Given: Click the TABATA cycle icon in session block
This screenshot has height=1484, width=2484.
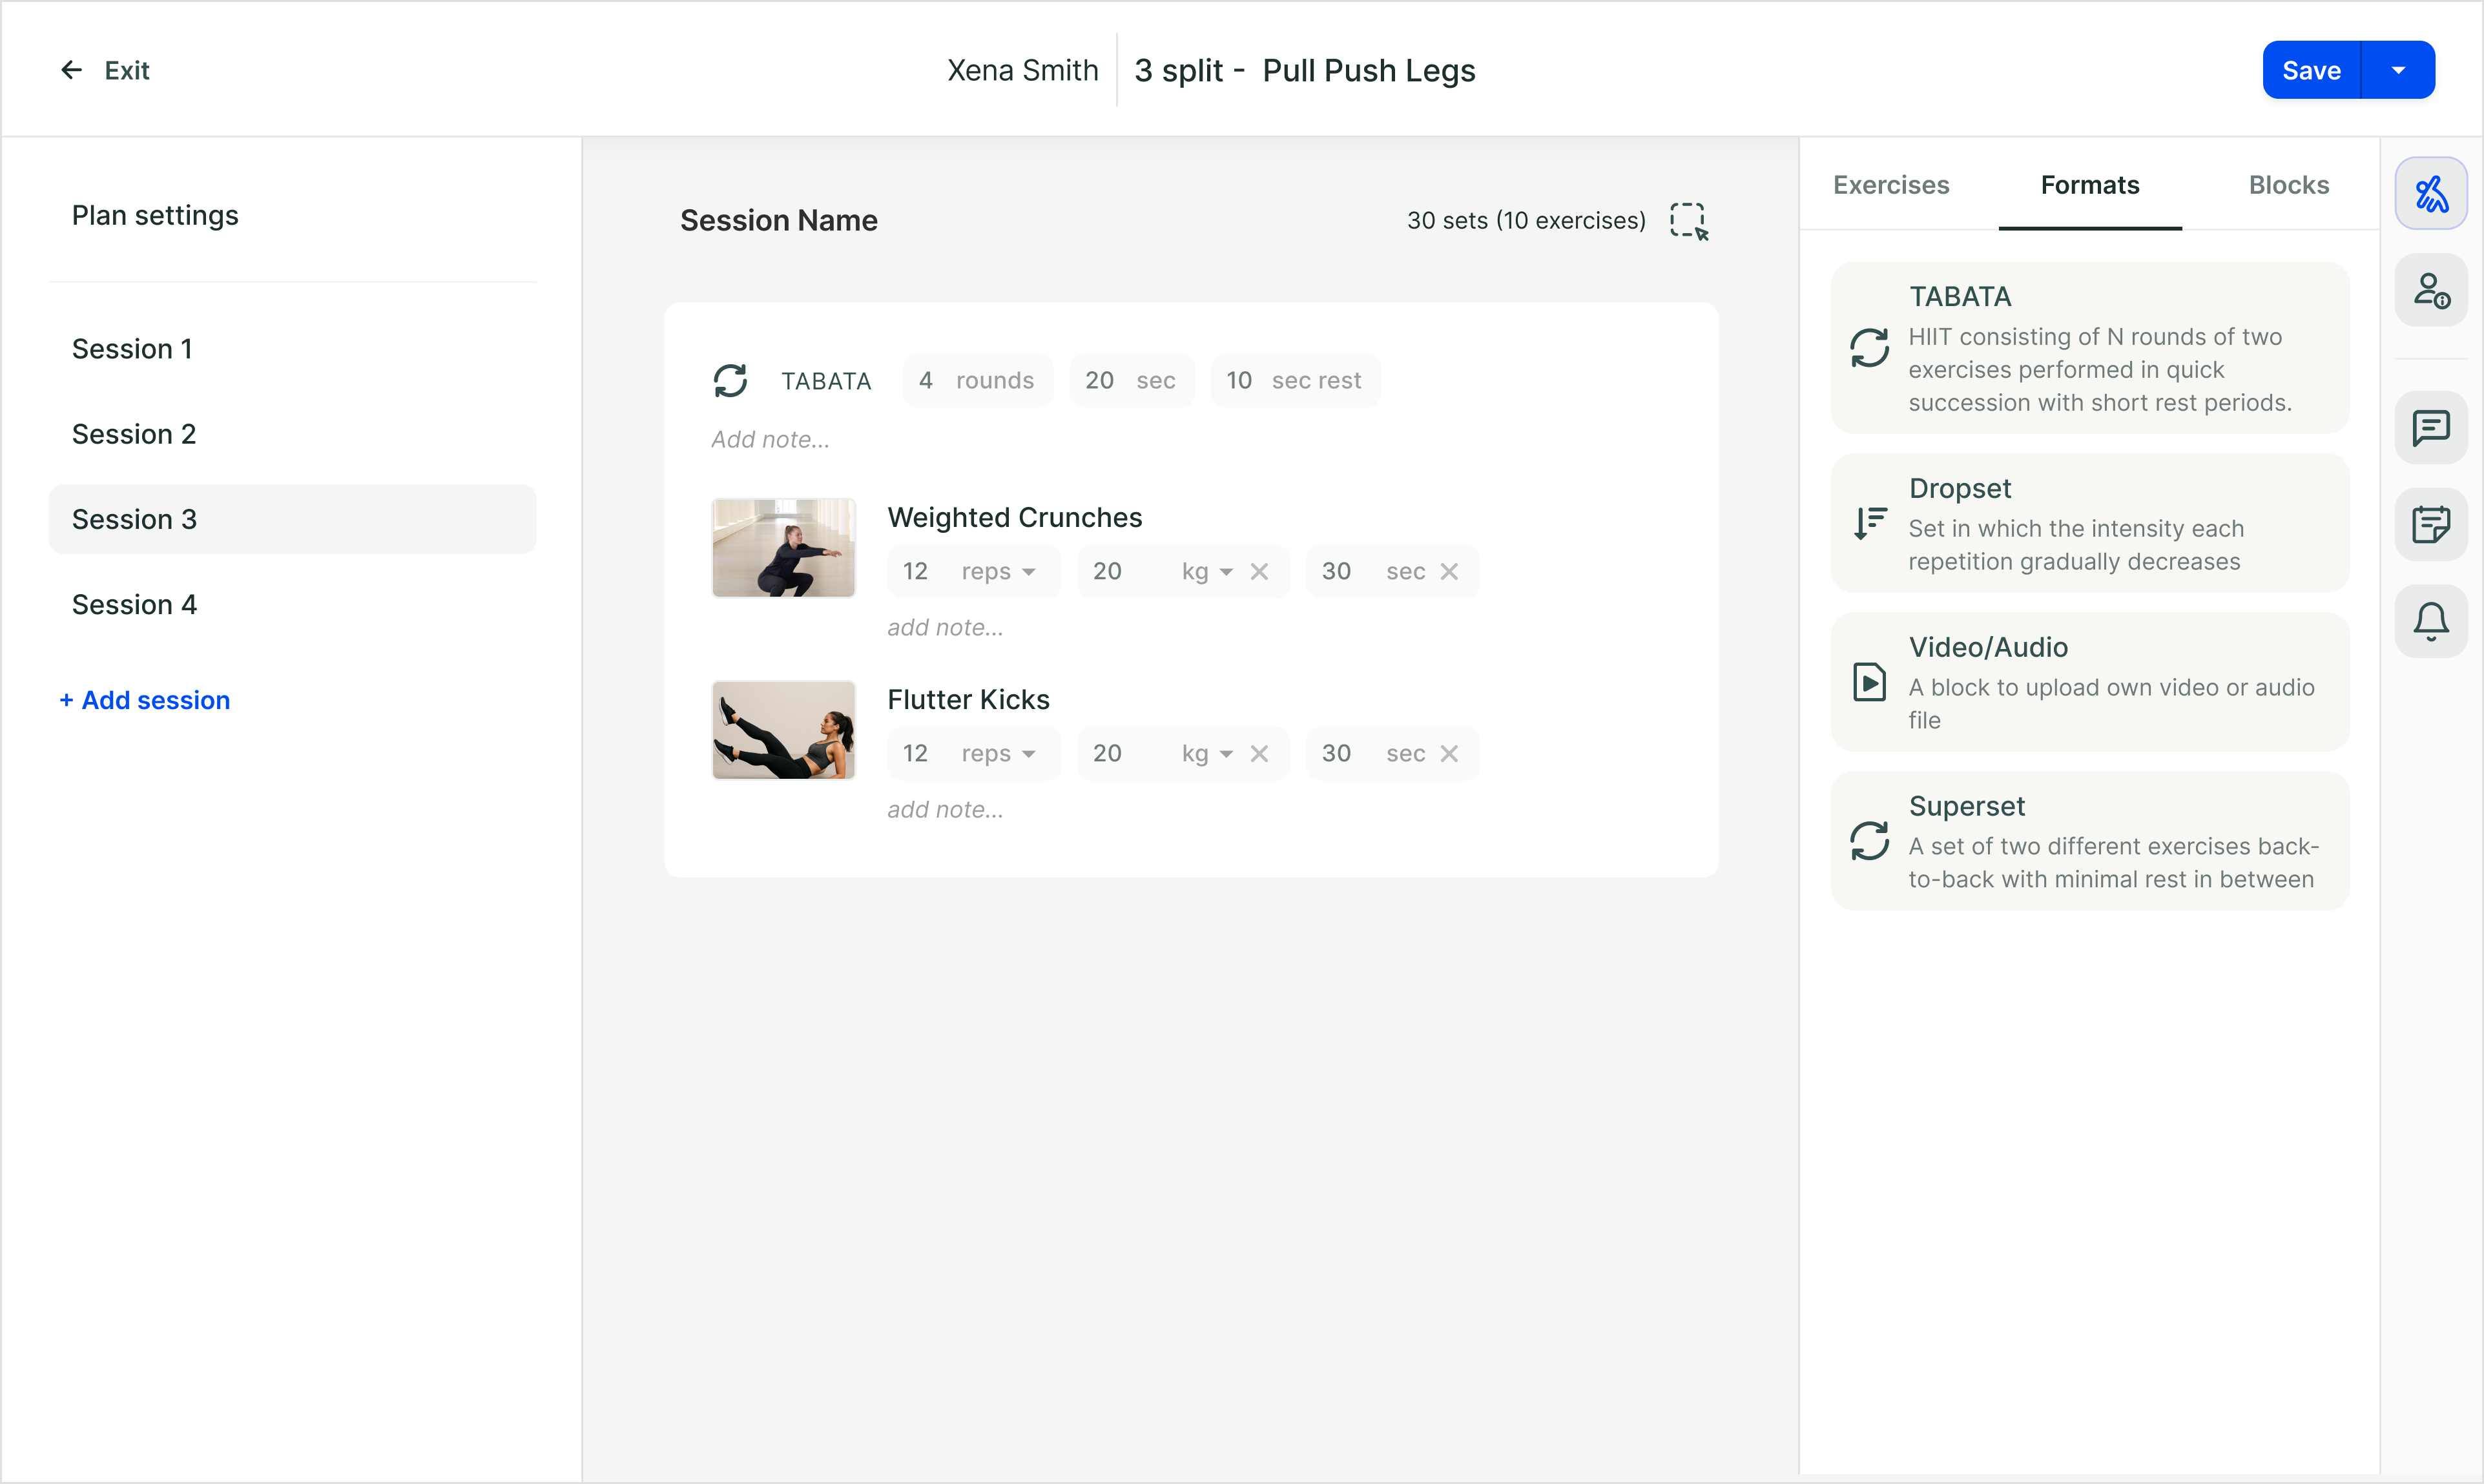Looking at the screenshot, I should tap(730, 381).
